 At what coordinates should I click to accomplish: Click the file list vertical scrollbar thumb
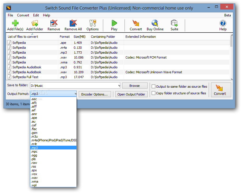click(231, 42)
